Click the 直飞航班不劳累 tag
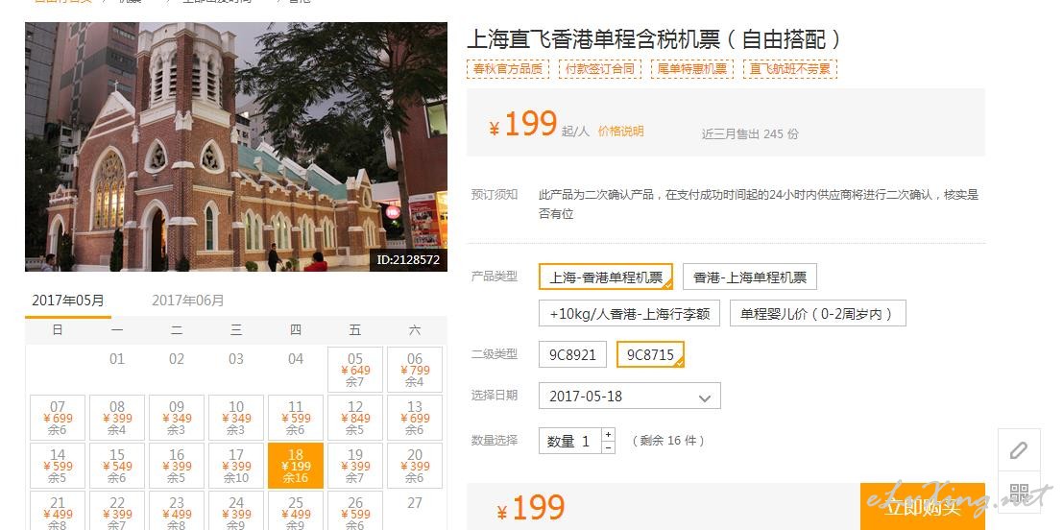The width and height of the screenshot is (1063, 530). coord(789,68)
